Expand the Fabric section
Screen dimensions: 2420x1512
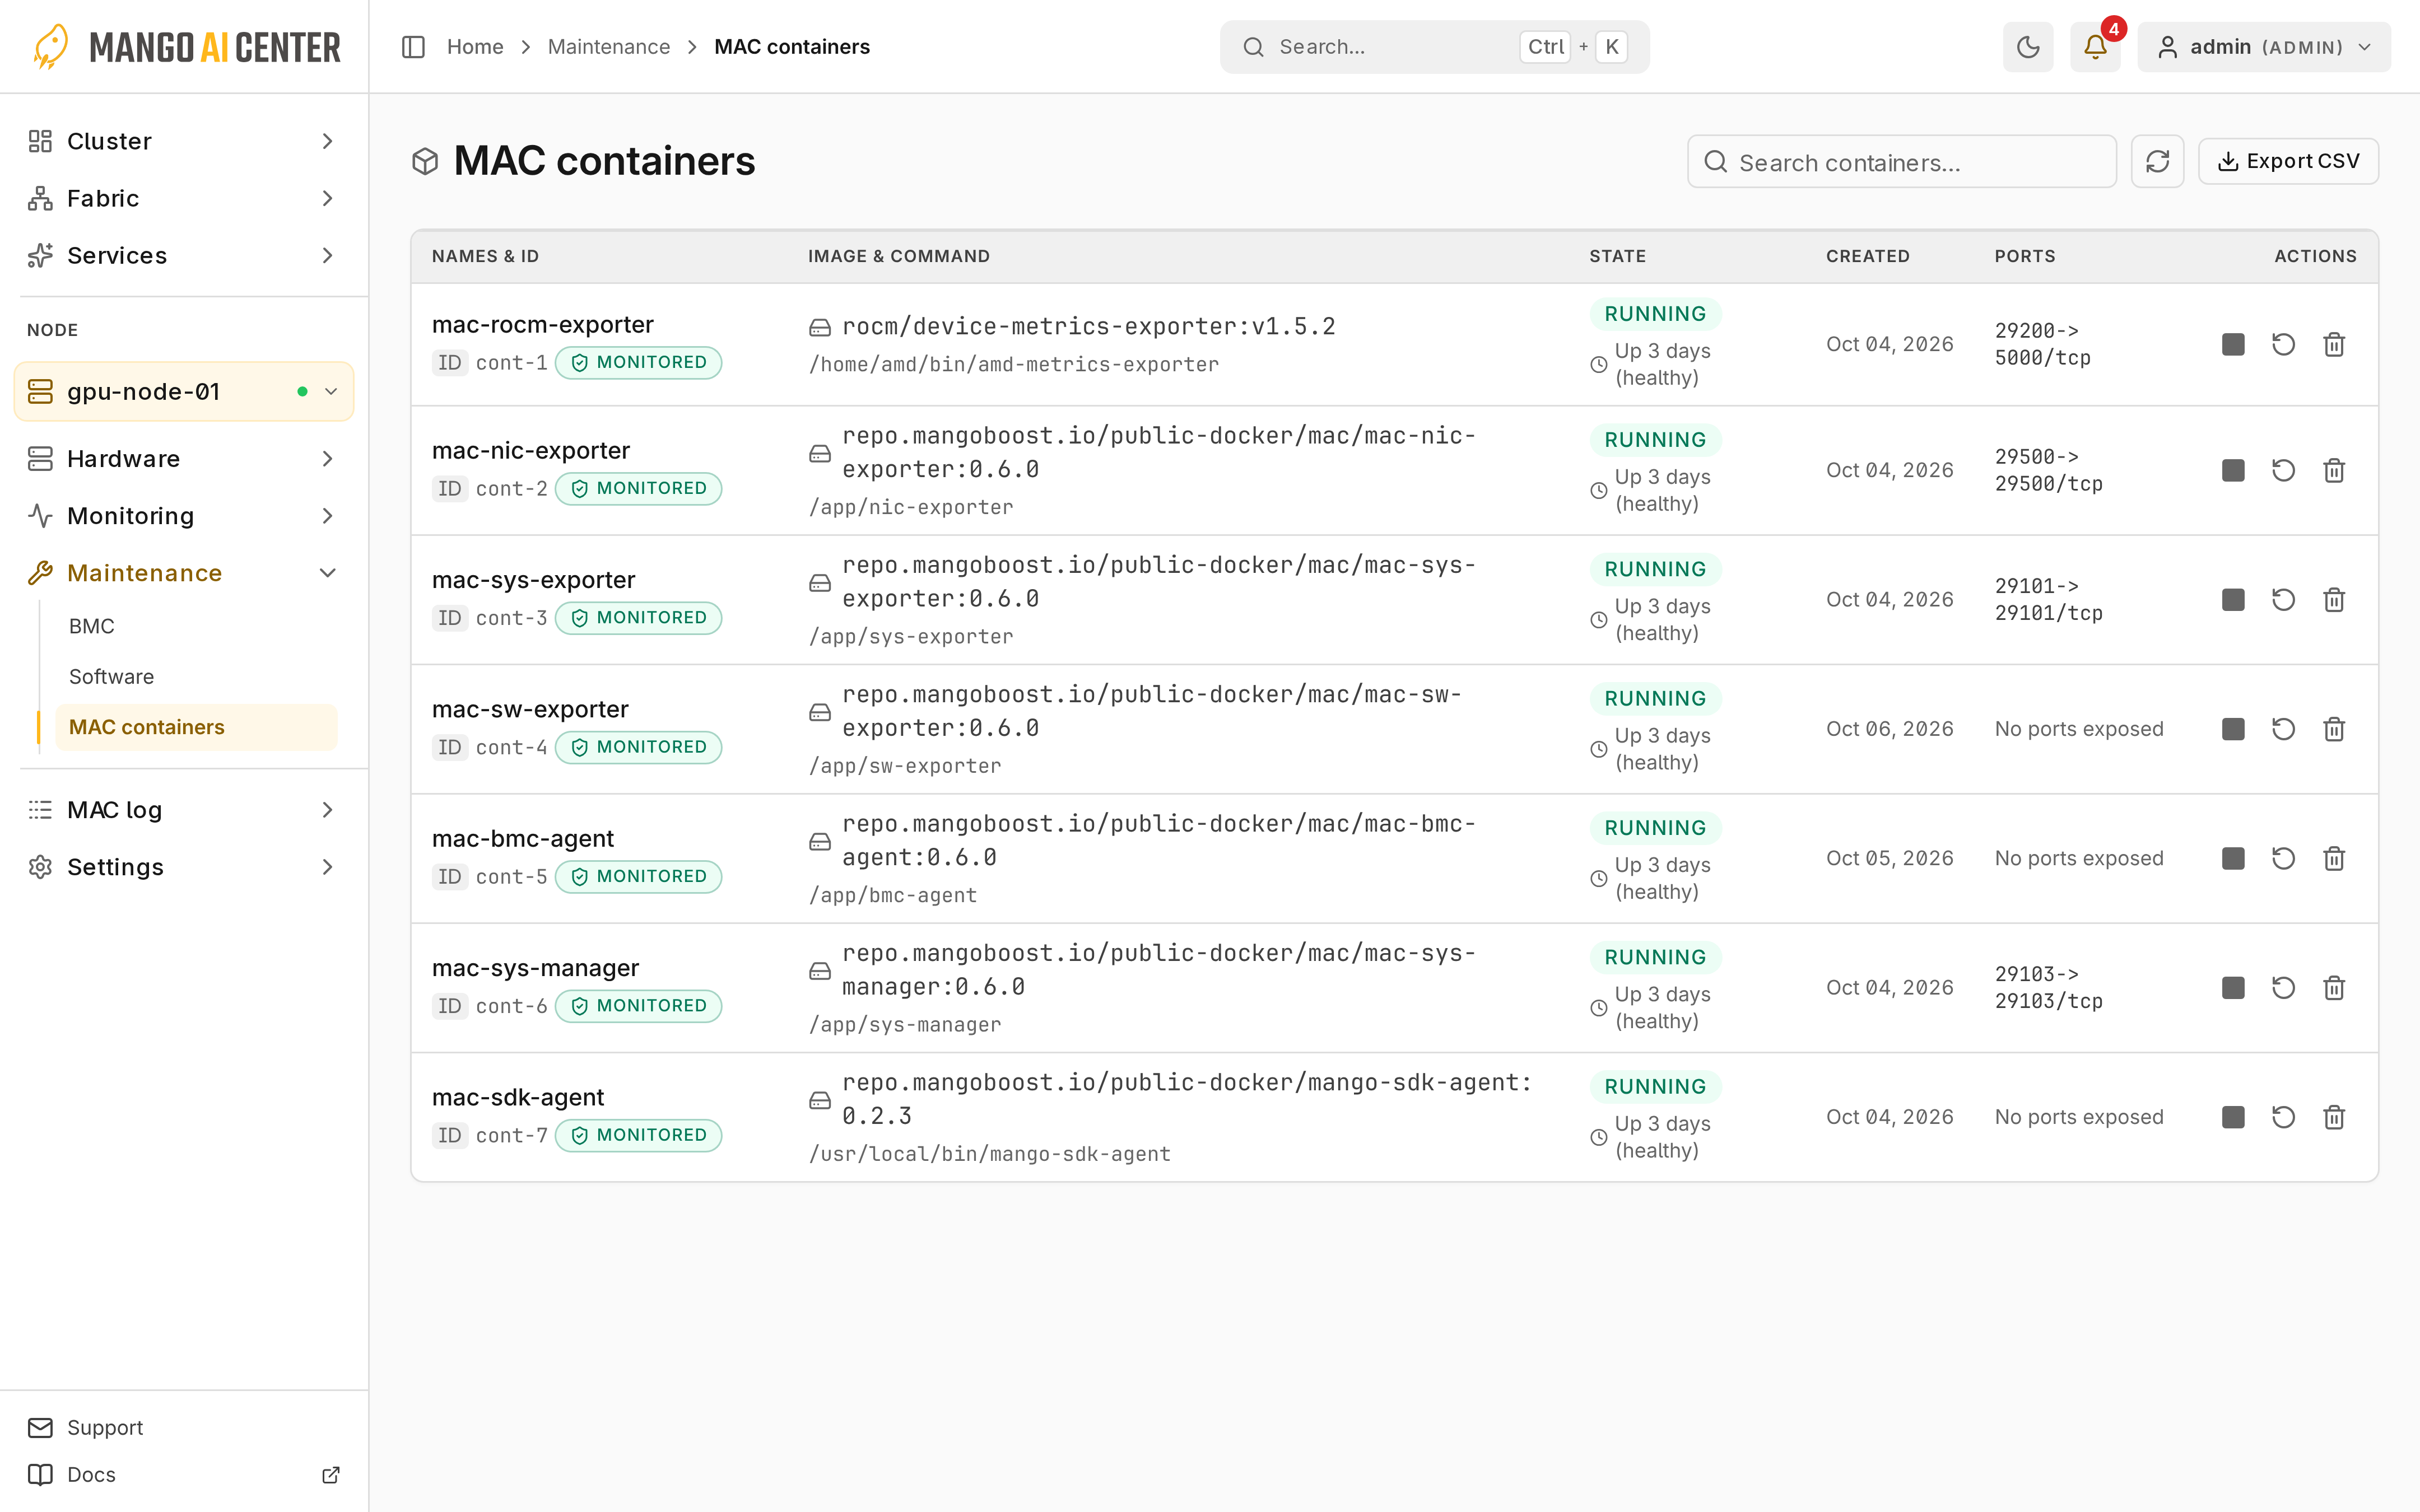184,198
